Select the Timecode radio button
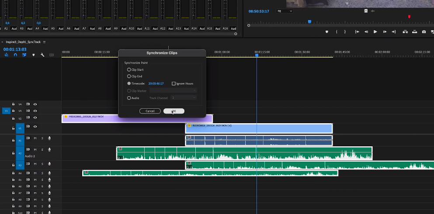This screenshot has height=214, width=434. click(129, 83)
